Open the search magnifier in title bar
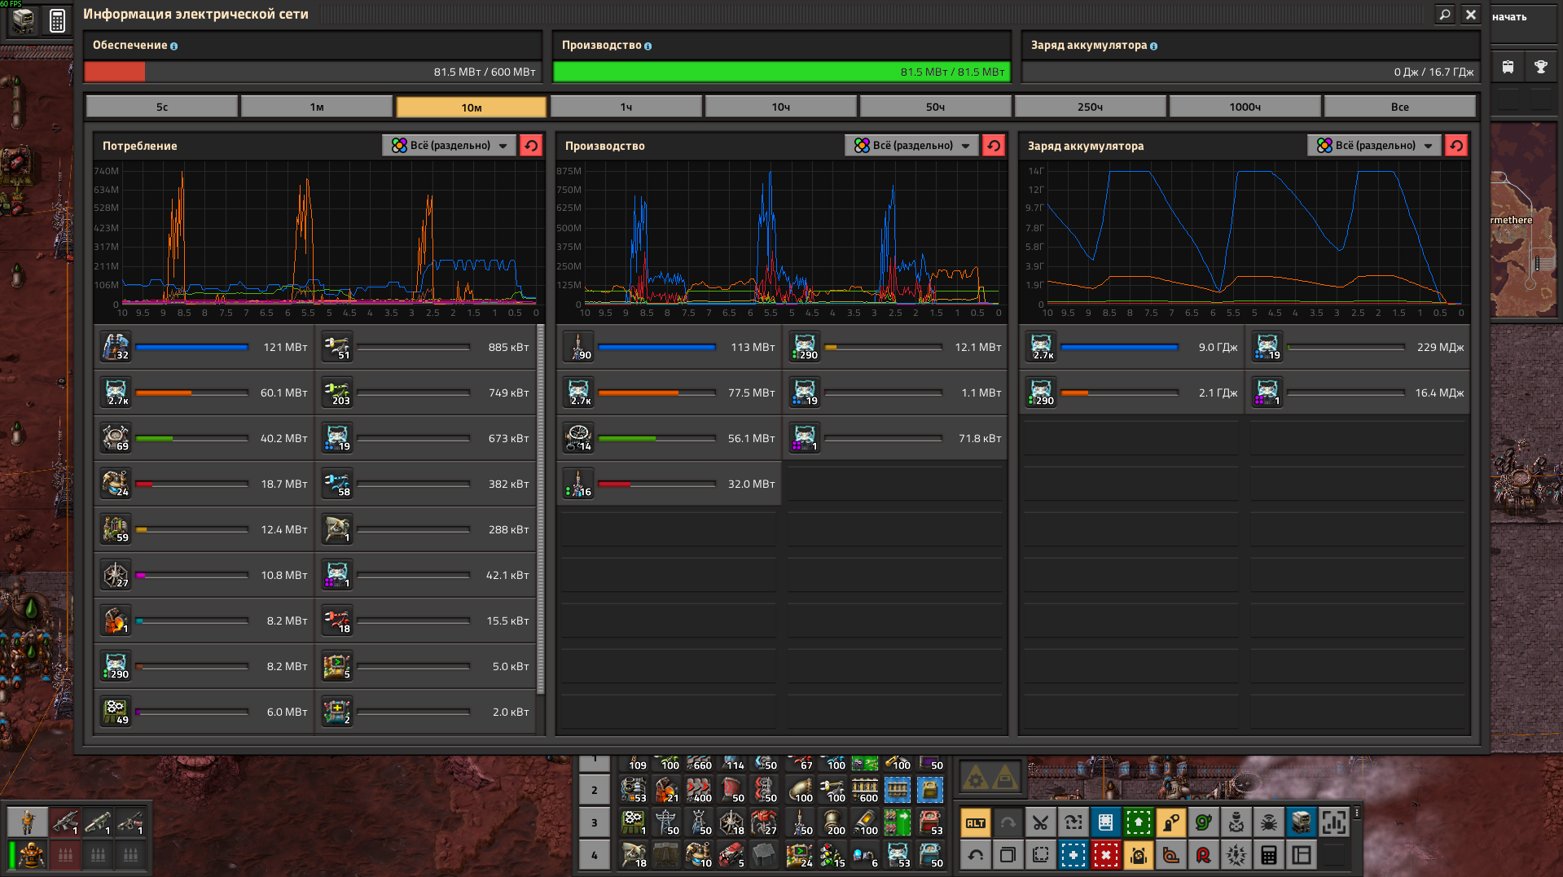 [x=1444, y=15]
